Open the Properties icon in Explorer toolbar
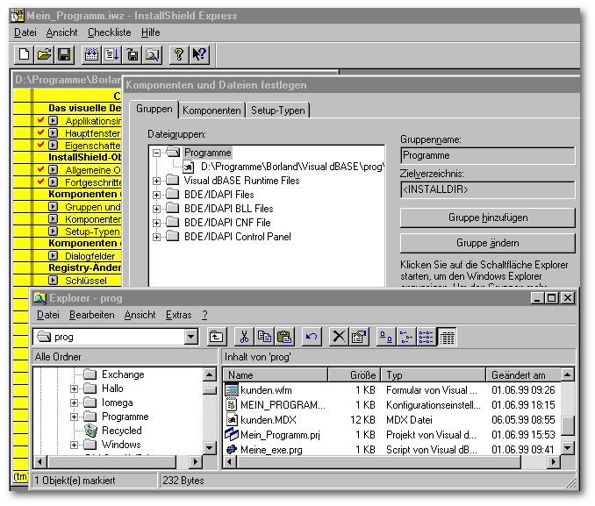 click(x=358, y=337)
